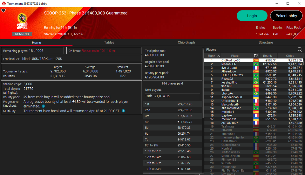The height and width of the screenshot is (175, 305).
Task: Switch to the Home tab
Action: (36, 42)
